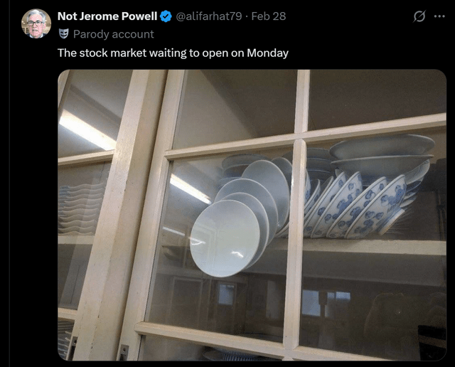This screenshot has height=367, width=455.
Task: Click the window reflection in lower middle pane
Action: click(x=226, y=294)
